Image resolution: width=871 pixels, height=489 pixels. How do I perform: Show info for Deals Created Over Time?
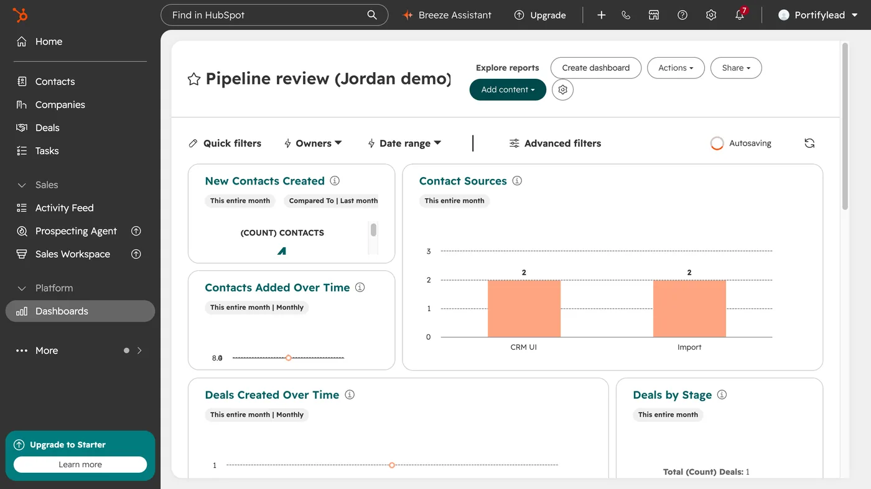click(x=350, y=395)
